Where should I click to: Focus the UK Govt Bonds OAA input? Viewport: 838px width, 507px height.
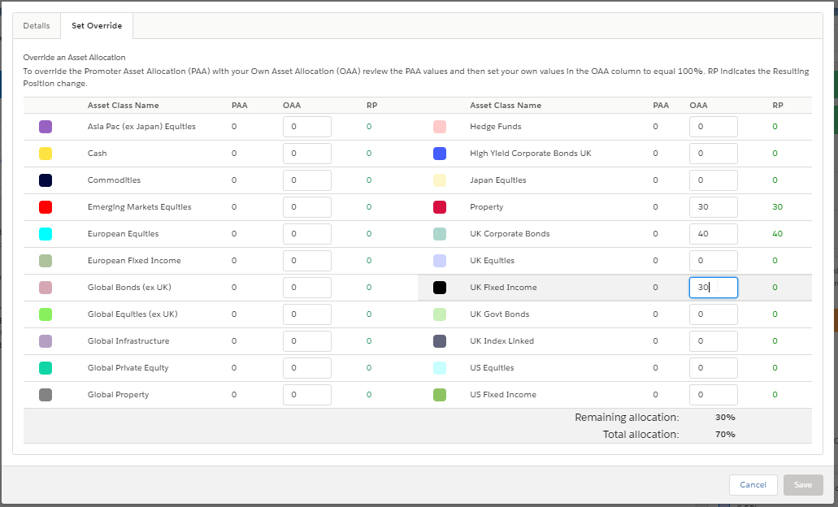tap(714, 314)
